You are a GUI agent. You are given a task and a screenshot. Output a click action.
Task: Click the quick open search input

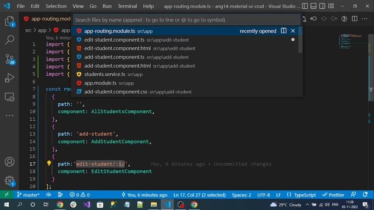186,20
